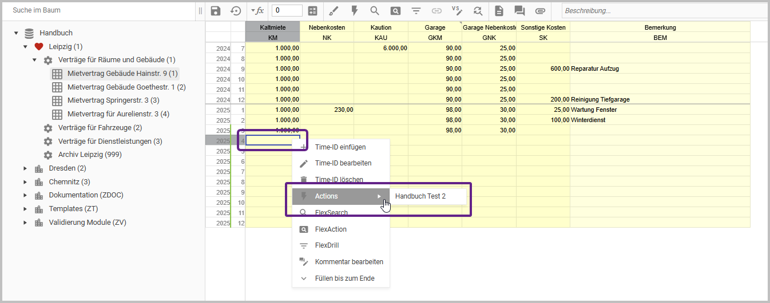Click the history restore icon in toolbar
The image size is (770, 303).
(236, 11)
